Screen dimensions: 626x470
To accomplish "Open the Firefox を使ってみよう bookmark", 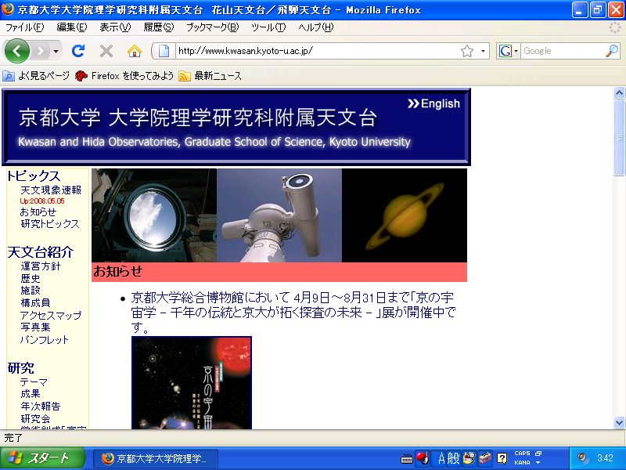I will tap(124, 75).
